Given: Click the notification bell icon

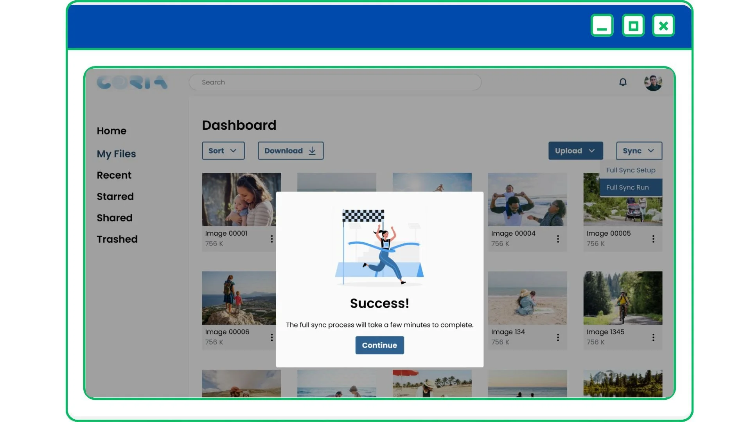Looking at the screenshot, I should [x=623, y=82].
